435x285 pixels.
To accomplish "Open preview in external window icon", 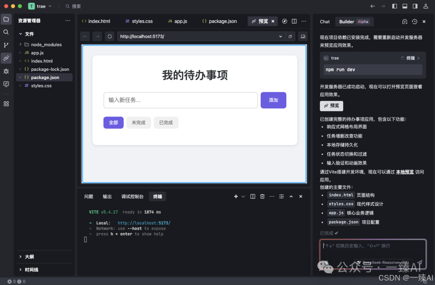I will (x=290, y=36).
